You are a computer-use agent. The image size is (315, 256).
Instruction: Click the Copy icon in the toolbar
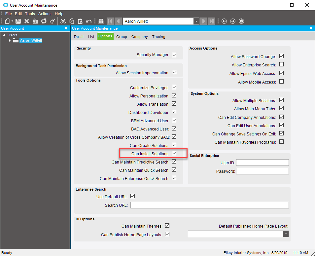pos(72,21)
